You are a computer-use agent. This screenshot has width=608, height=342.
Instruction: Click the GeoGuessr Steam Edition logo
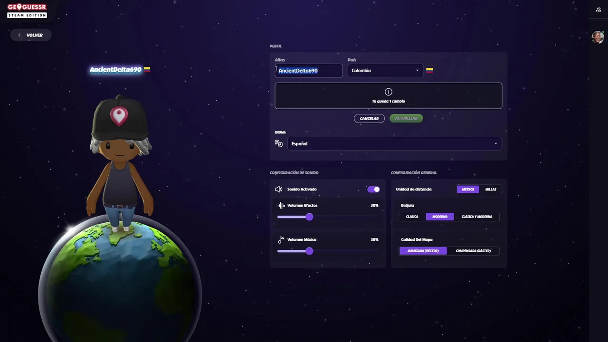pos(27,11)
